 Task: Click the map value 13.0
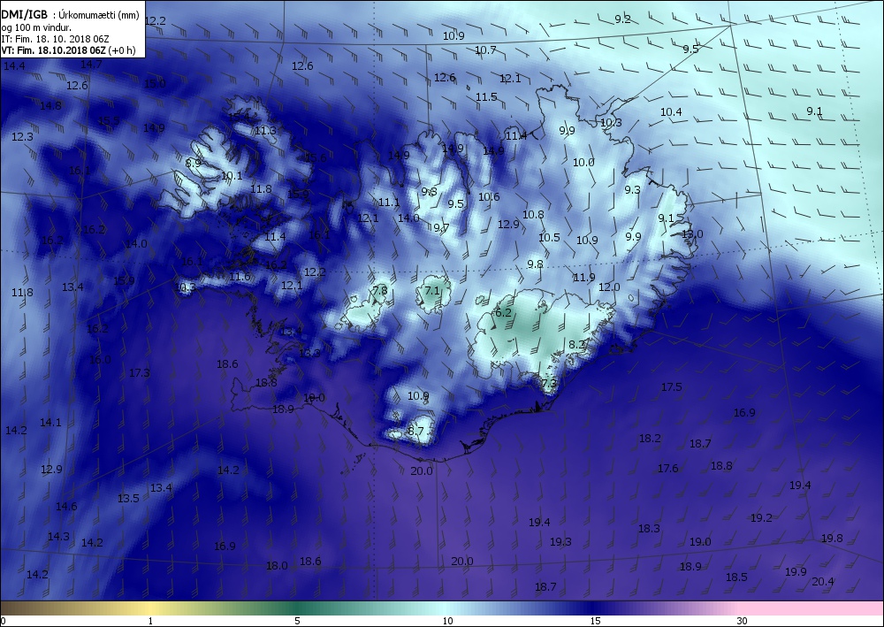point(692,234)
